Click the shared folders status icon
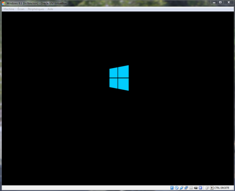This screenshot has width=235, height=191. tap(191, 188)
